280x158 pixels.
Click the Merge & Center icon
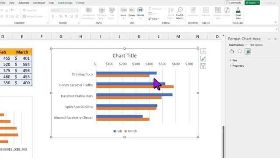tap(24, 17)
